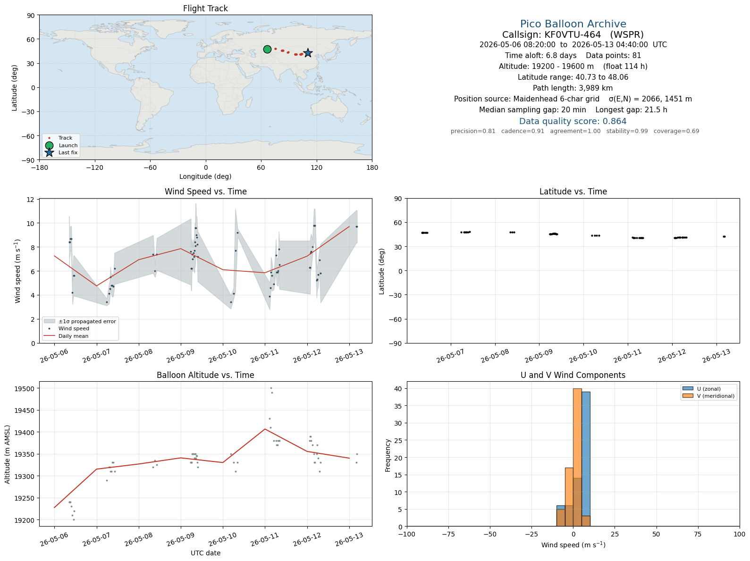
Task: Select the Callsign KF0VTU-464 (WSPR) line
Action: [573, 34]
